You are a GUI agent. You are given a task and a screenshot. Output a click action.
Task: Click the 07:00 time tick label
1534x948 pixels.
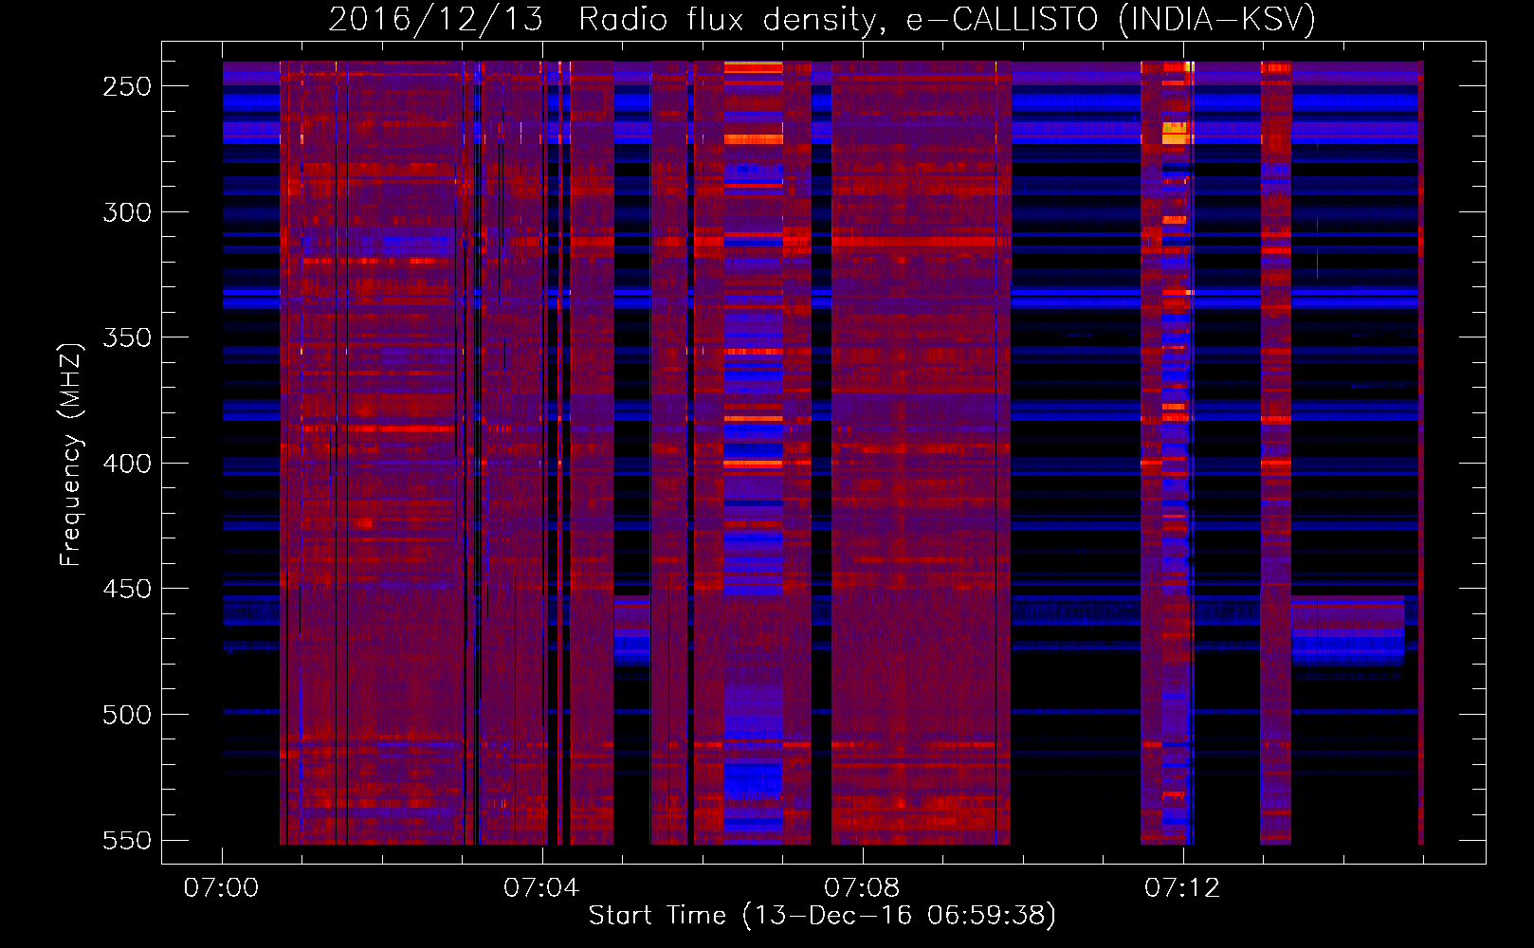click(x=221, y=888)
